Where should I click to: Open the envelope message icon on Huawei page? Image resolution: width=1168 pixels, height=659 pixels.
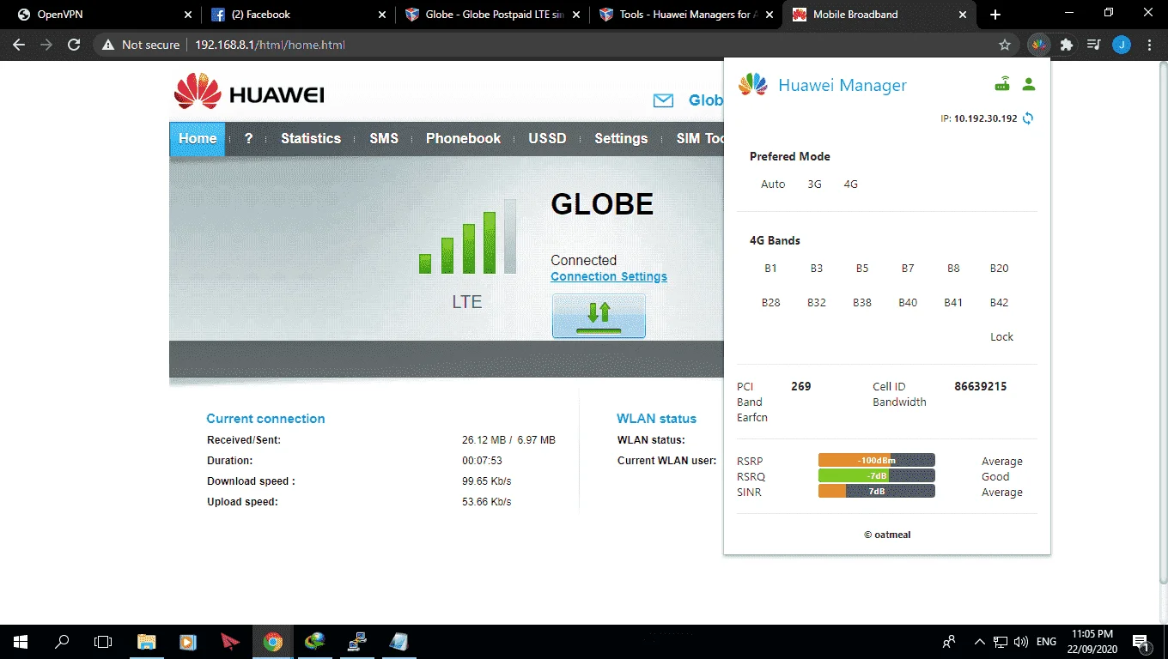[663, 100]
